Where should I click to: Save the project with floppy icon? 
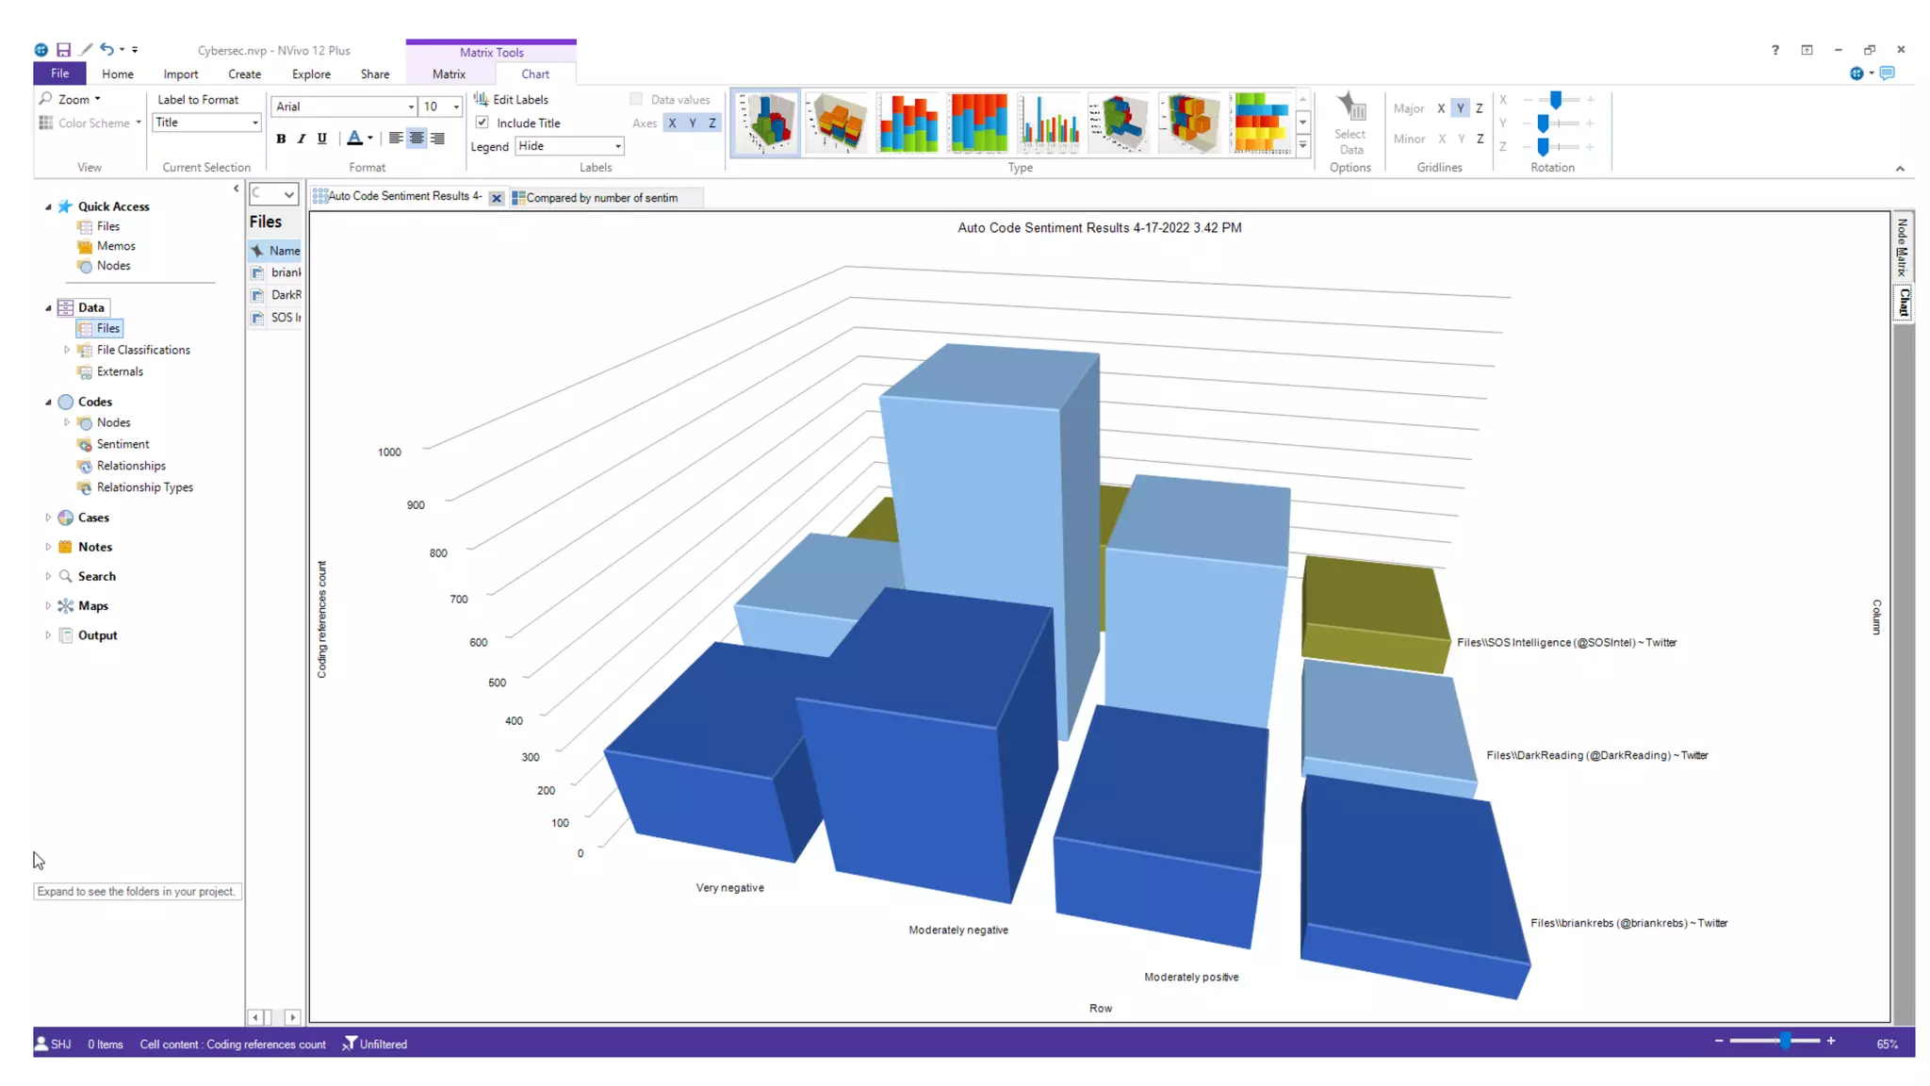[63, 50]
